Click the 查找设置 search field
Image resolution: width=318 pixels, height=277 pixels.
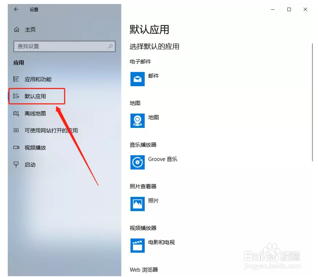click(64, 46)
